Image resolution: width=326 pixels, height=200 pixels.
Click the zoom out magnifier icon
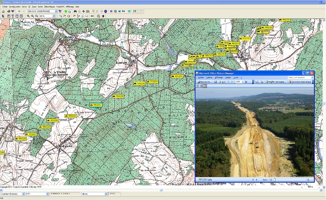pos(32,16)
